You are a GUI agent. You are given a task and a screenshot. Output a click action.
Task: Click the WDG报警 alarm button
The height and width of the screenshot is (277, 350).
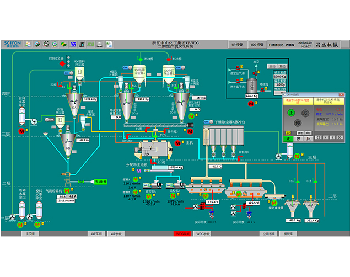[257, 44]
